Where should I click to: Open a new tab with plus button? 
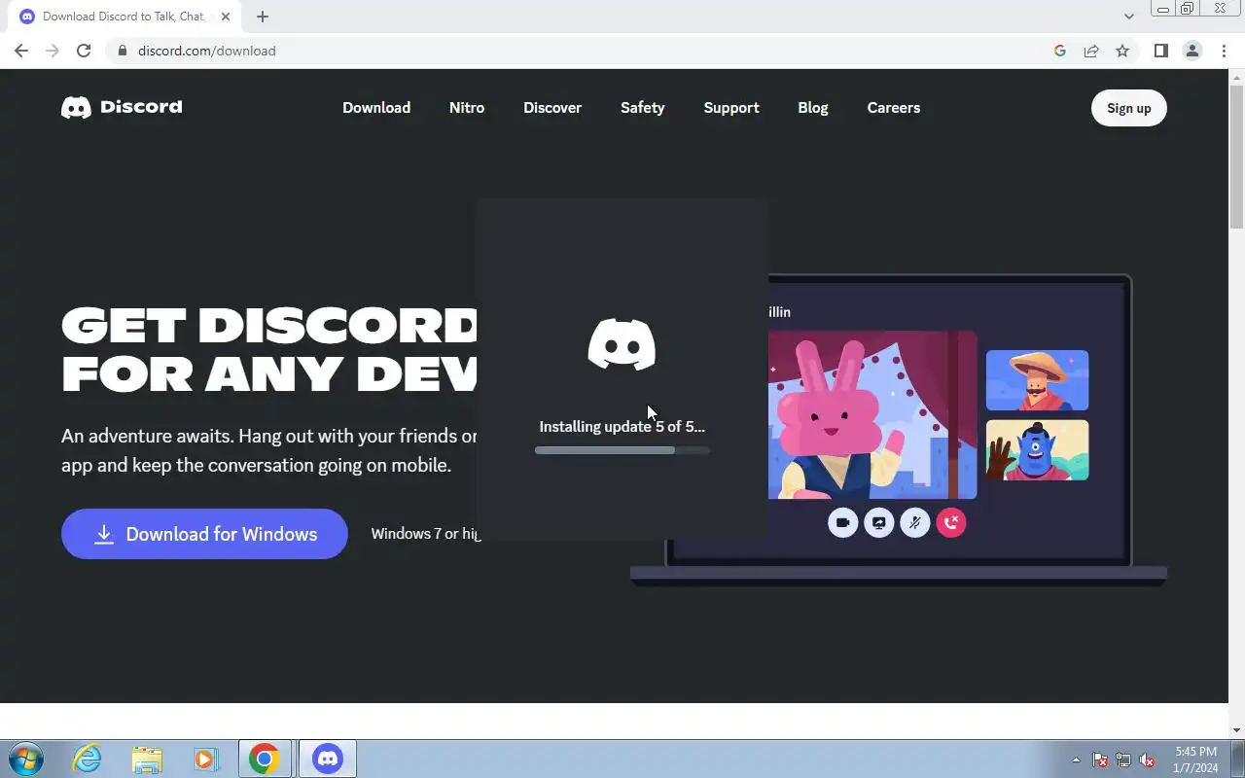(x=263, y=17)
